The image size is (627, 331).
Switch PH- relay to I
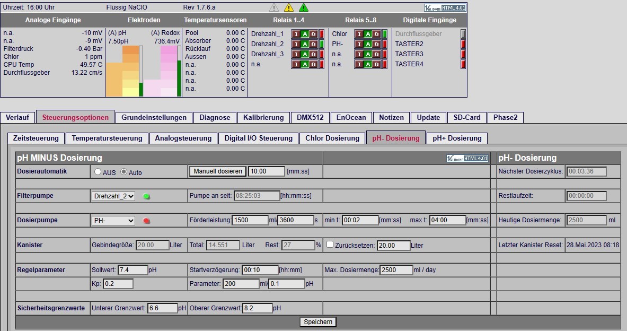point(359,44)
